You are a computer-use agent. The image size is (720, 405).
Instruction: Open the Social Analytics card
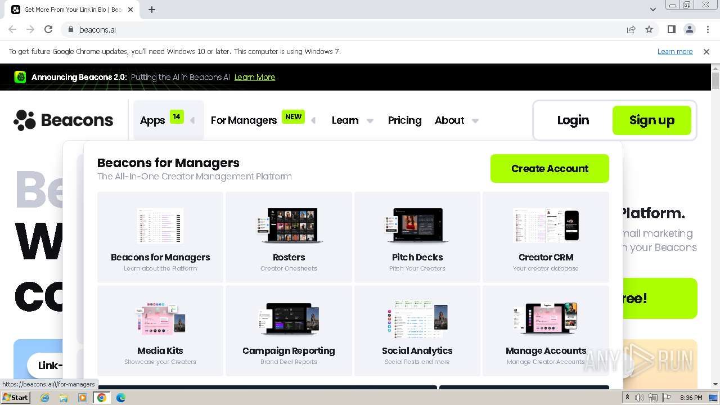(417, 330)
